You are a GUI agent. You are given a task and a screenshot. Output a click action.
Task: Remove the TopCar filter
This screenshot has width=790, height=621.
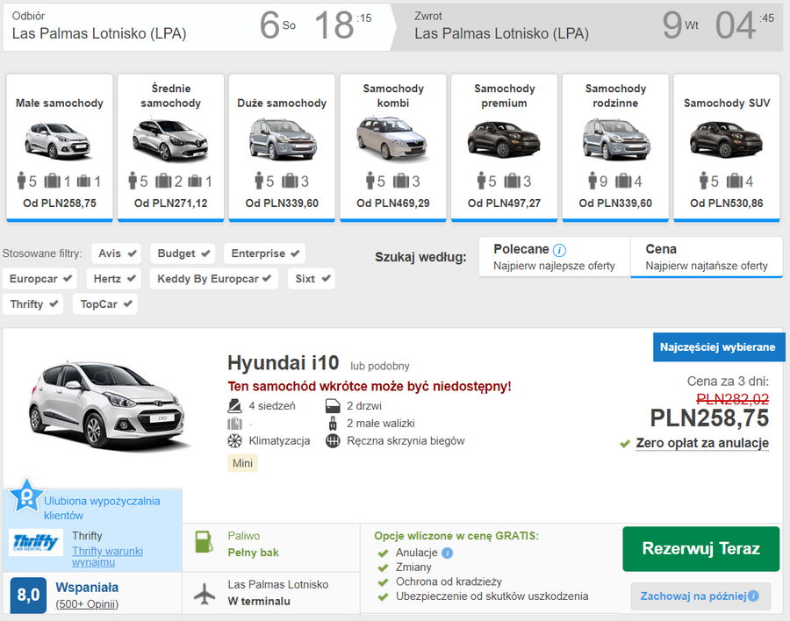pos(105,304)
